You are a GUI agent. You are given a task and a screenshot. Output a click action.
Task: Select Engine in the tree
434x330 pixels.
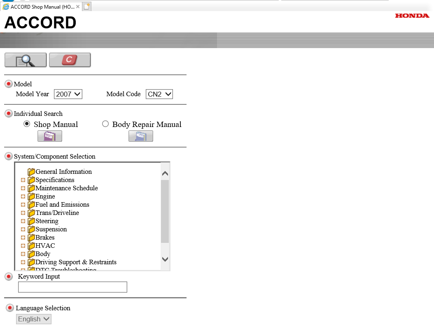click(x=45, y=196)
